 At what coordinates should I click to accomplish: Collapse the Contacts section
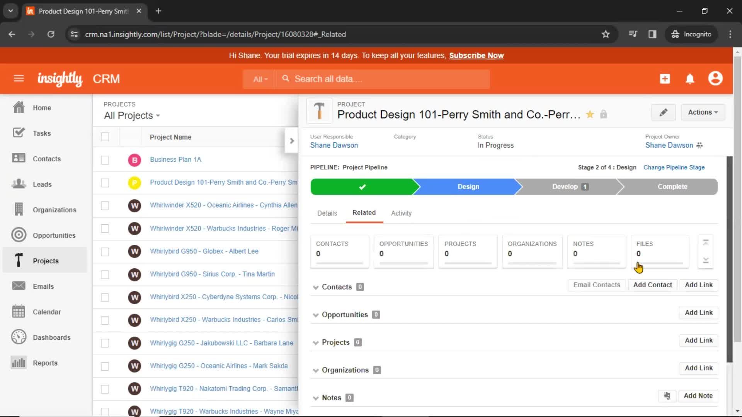(315, 287)
